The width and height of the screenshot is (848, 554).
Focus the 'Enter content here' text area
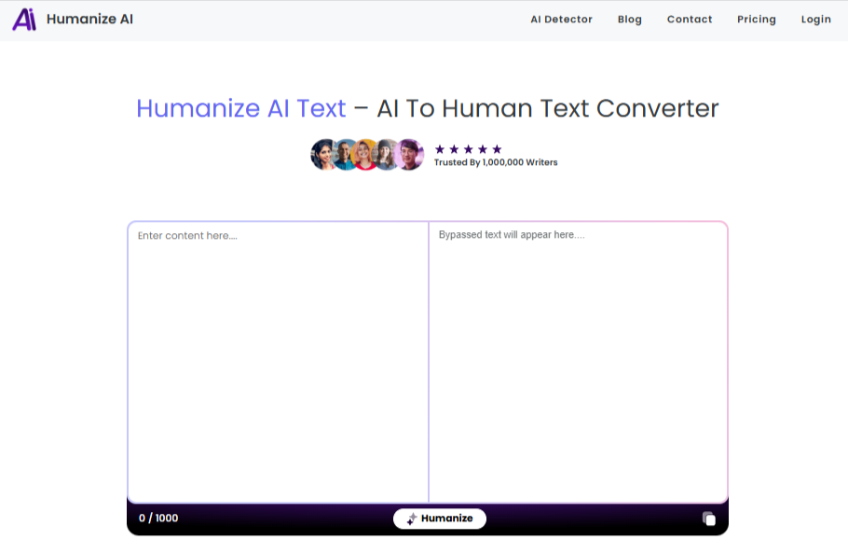[x=278, y=362]
